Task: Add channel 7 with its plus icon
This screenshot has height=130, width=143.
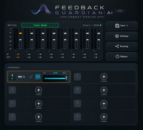Action: tap(38, 117)
